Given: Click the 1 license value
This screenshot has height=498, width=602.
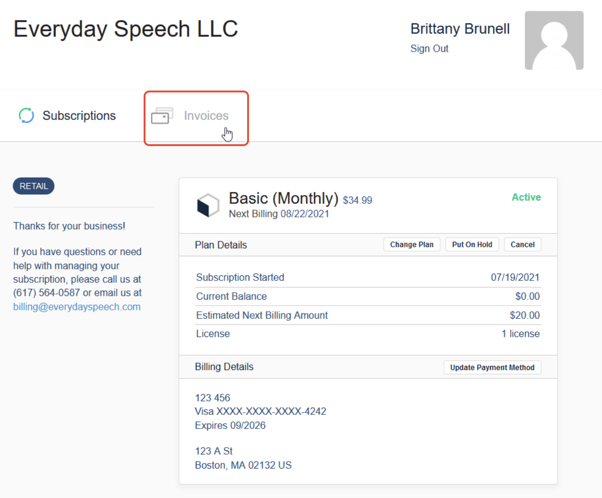Looking at the screenshot, I should (520, 334).
